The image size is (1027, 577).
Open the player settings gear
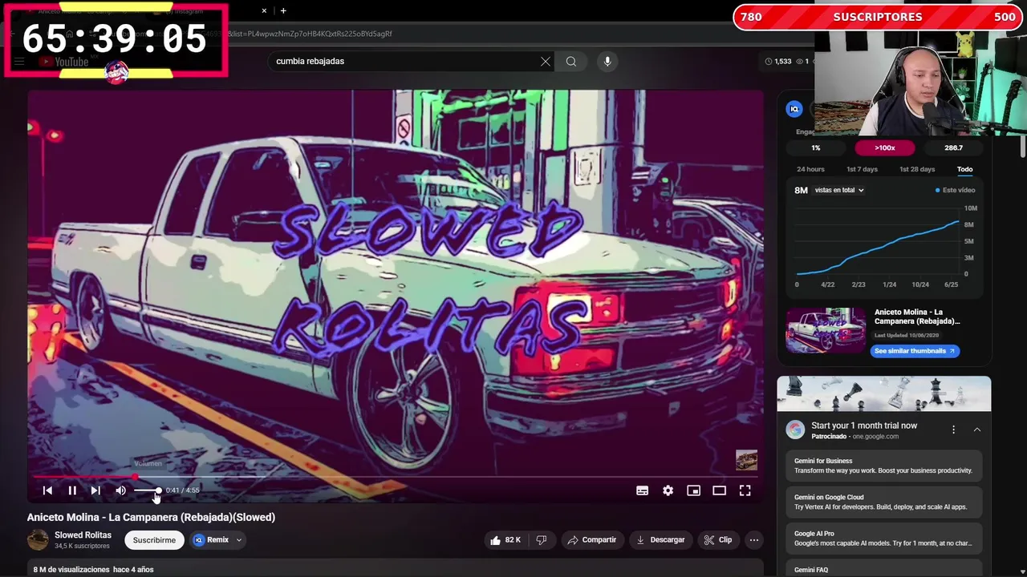point(668,490)
